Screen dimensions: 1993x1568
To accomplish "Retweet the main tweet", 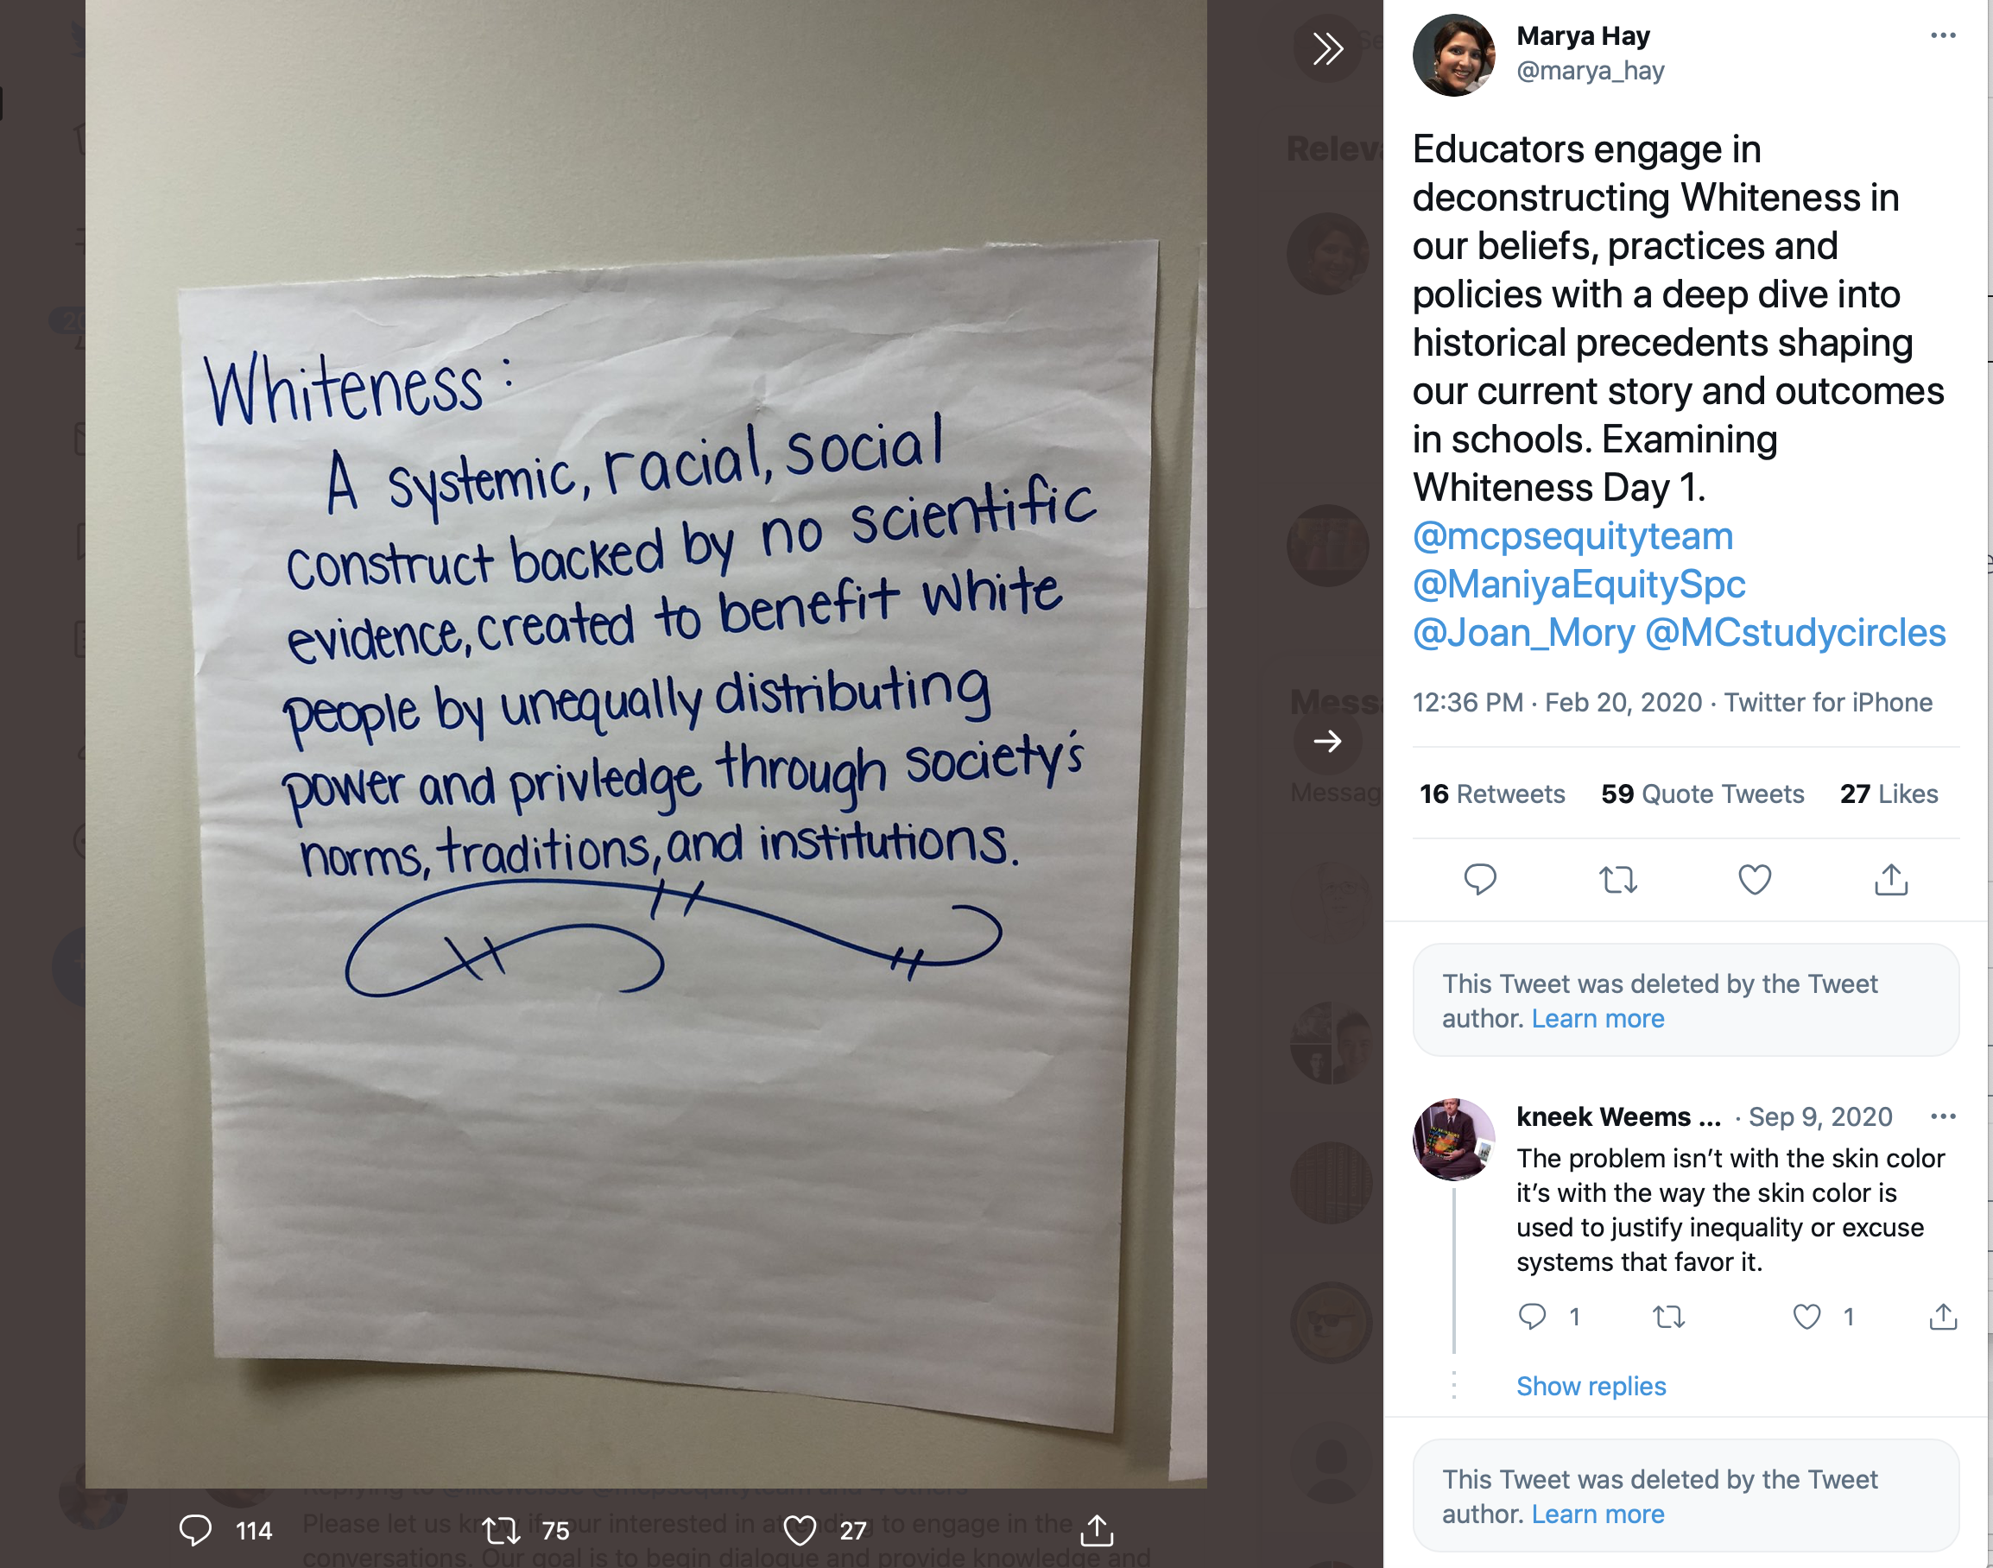I will click(x=1617, y=880).
